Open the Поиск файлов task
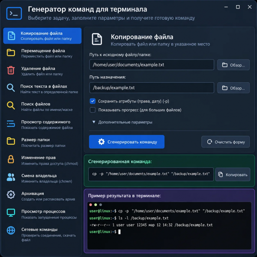257x257 pixels. [x=42, y=106]
